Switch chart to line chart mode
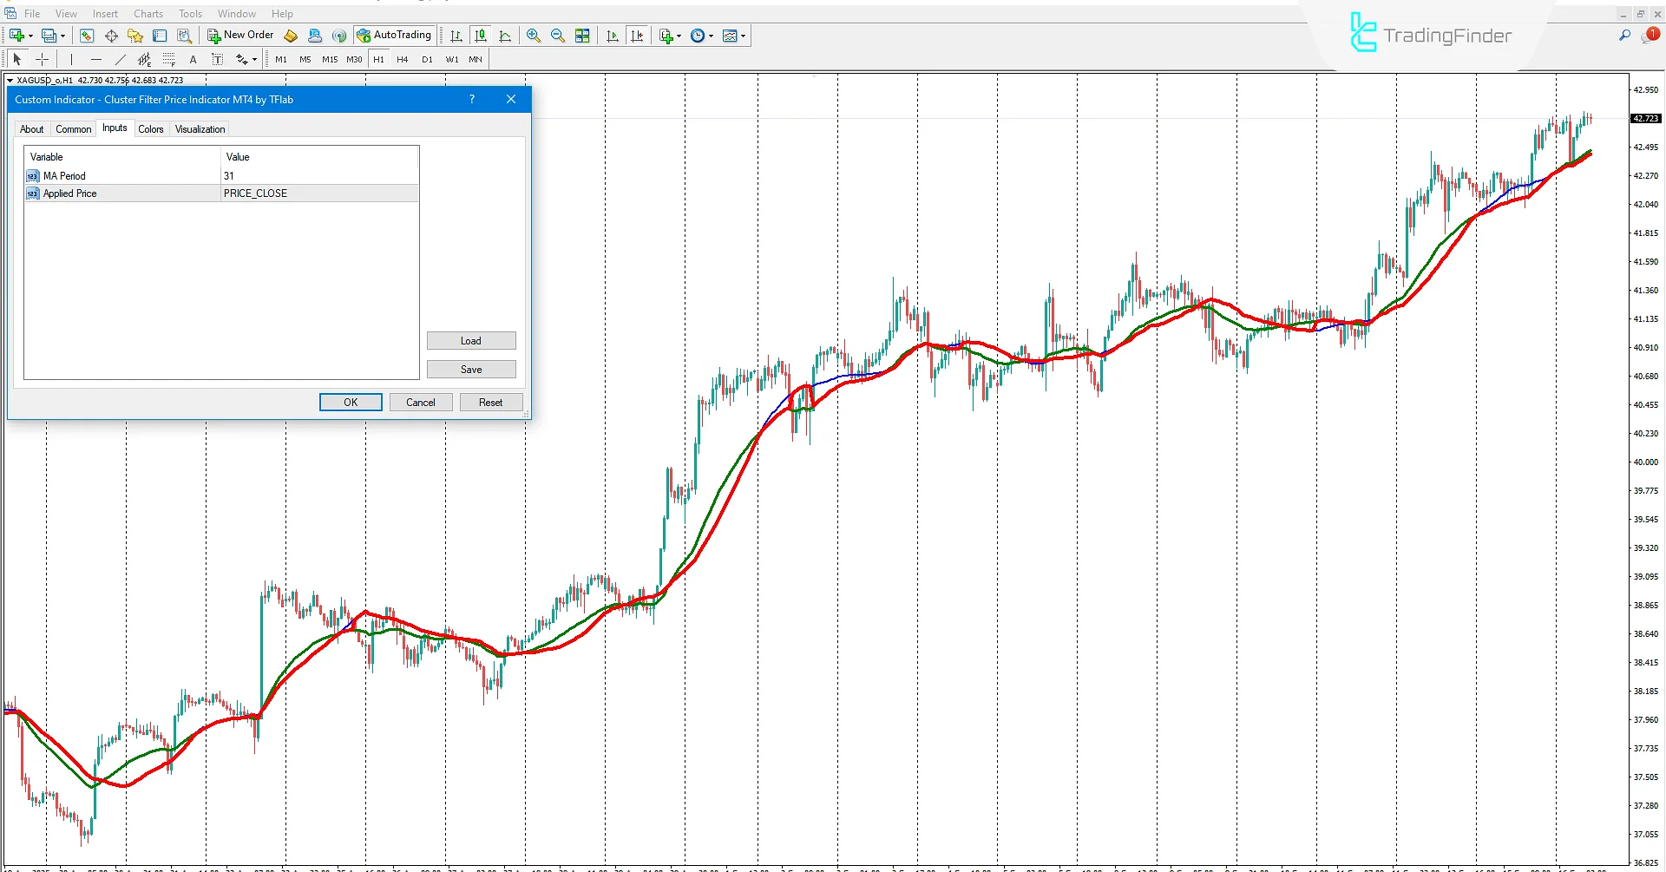The image size is (1666, 872). (x=506, y=36)
